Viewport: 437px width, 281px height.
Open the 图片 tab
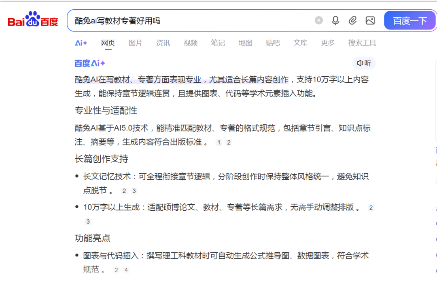coord(136,43)
